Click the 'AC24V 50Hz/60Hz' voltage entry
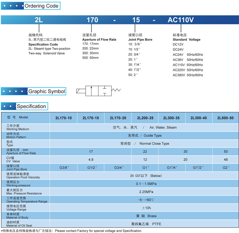239x233 pixels. click(188, 55)
